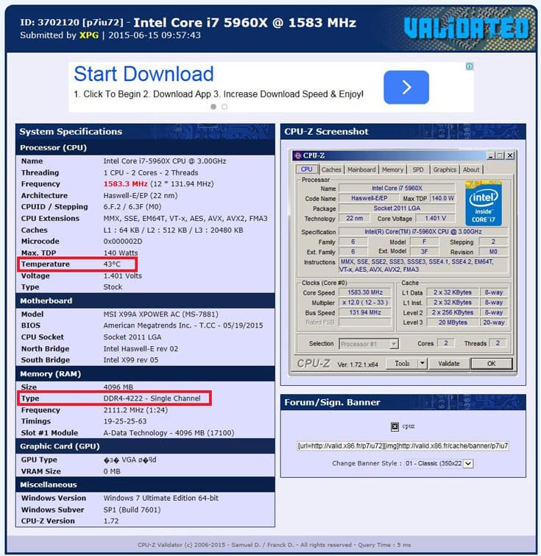Click the Validate button in CPU-Z

coord(449,364)
